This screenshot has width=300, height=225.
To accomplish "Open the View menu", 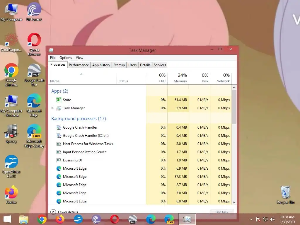I will [x=79, y=58].
